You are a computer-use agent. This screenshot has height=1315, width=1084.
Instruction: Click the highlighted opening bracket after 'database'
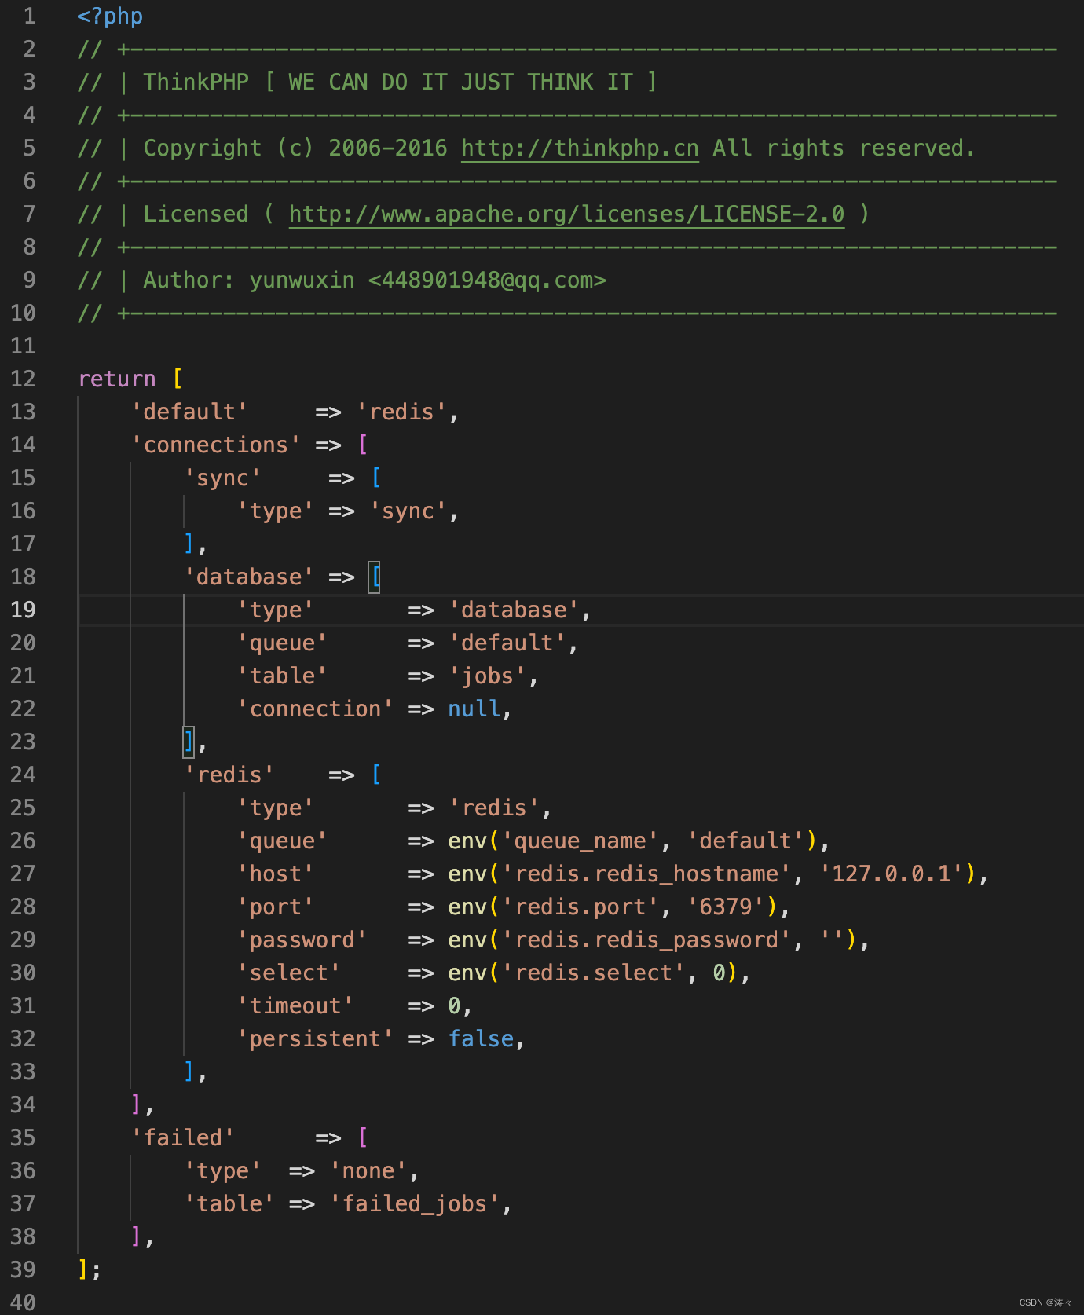375,577
